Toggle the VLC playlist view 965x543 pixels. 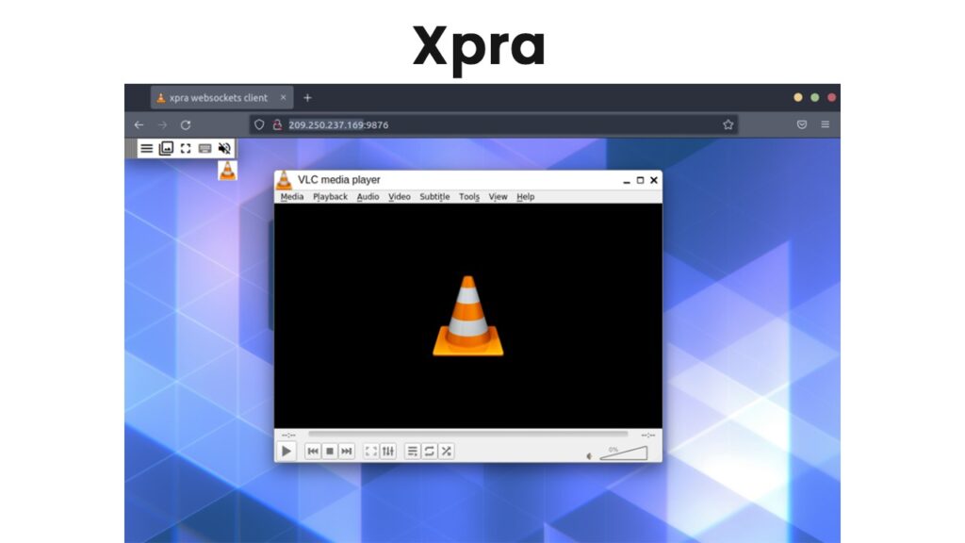click(x=413, y=452)
